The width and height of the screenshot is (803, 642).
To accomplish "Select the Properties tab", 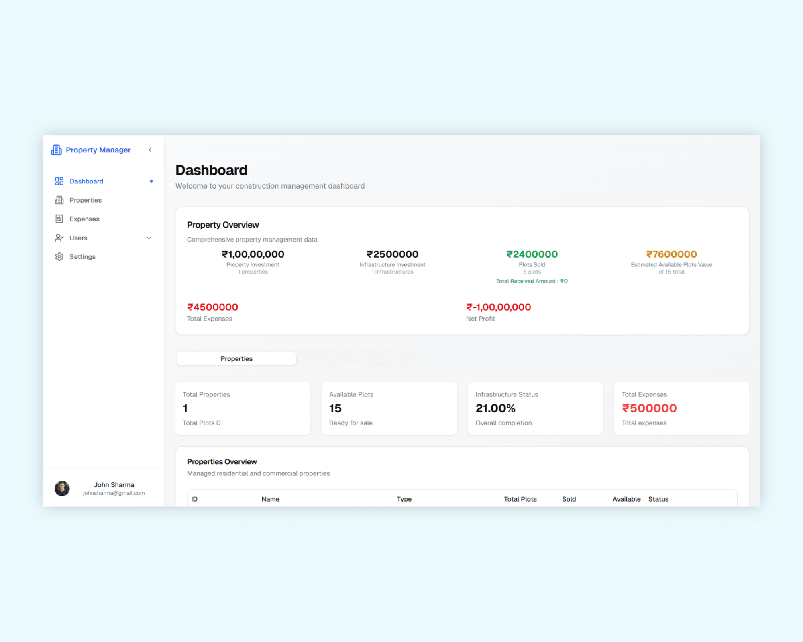I will [236, 359].
